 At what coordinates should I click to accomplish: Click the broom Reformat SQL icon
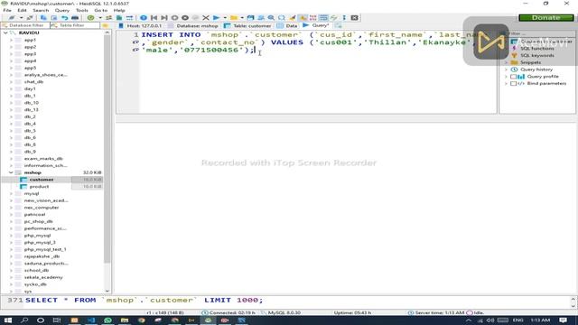(293, 18)
